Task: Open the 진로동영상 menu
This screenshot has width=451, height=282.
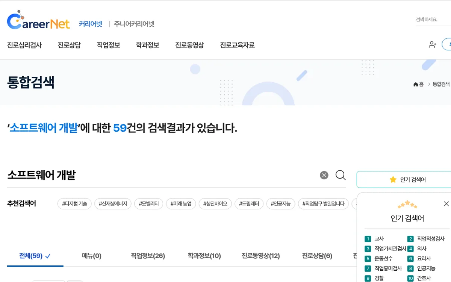Action: click(x=189, y=45)
